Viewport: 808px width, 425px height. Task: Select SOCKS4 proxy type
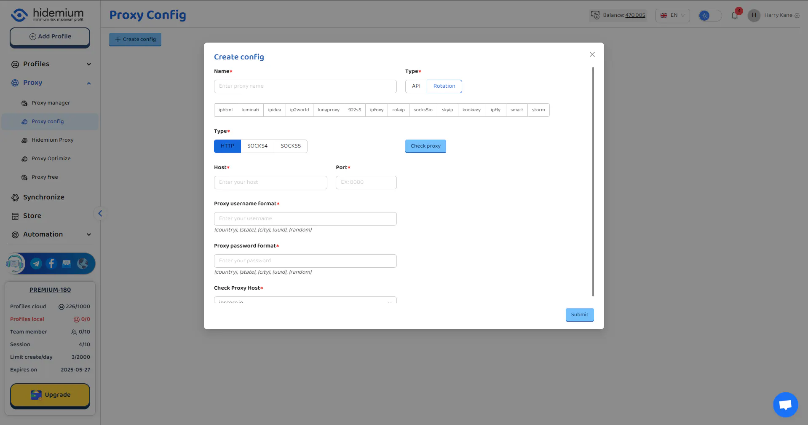click(257, 146)
